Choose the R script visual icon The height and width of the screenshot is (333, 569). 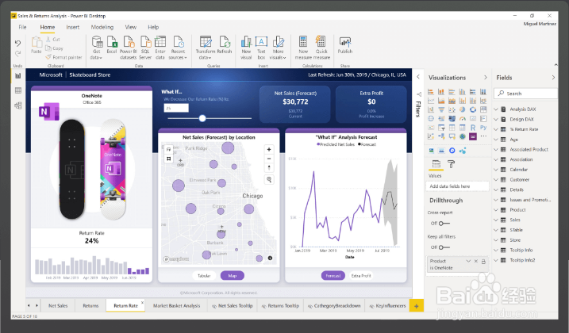pyautogui.click(x=472, y=128)
